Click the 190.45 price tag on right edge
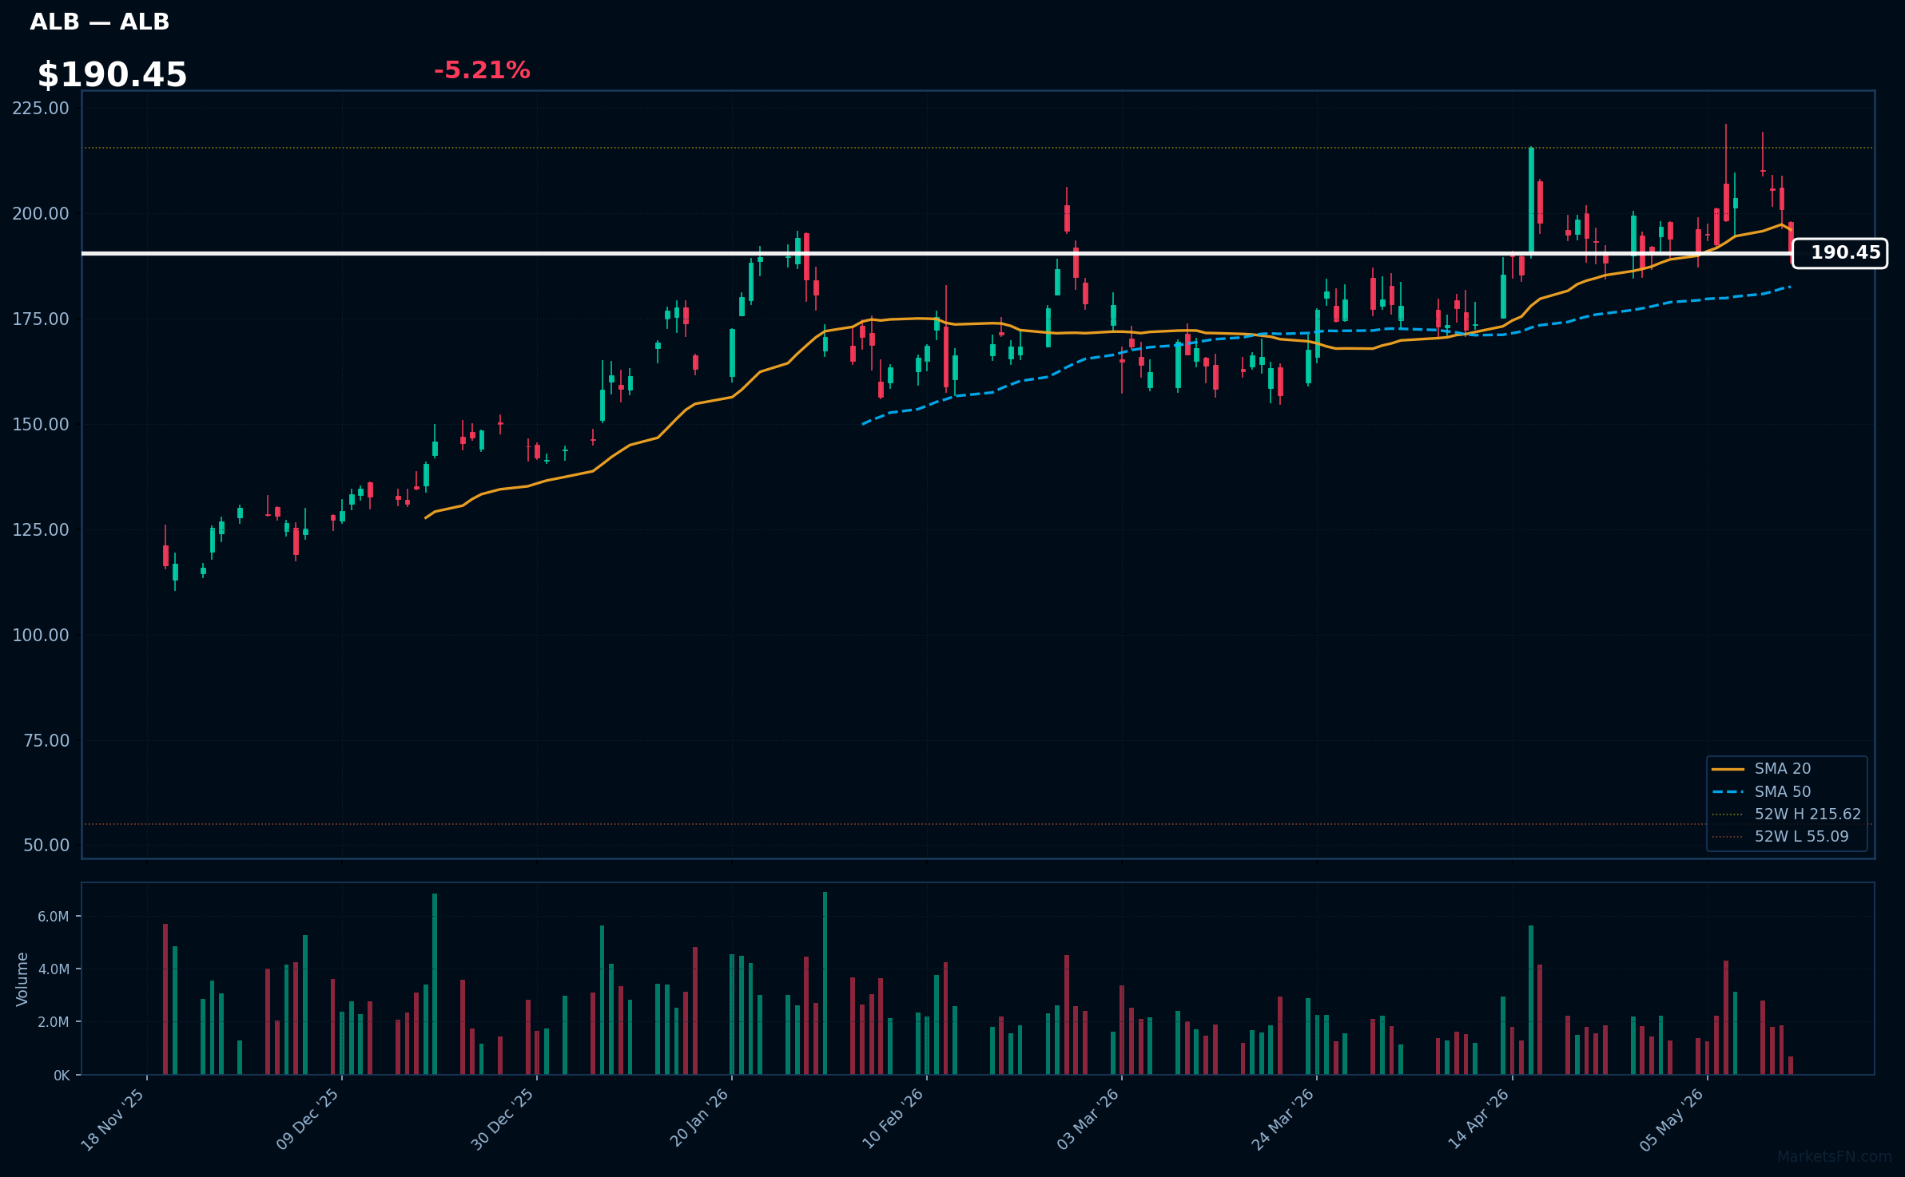Viewport: 1905px width, 1177px height. click(1839, 253)
